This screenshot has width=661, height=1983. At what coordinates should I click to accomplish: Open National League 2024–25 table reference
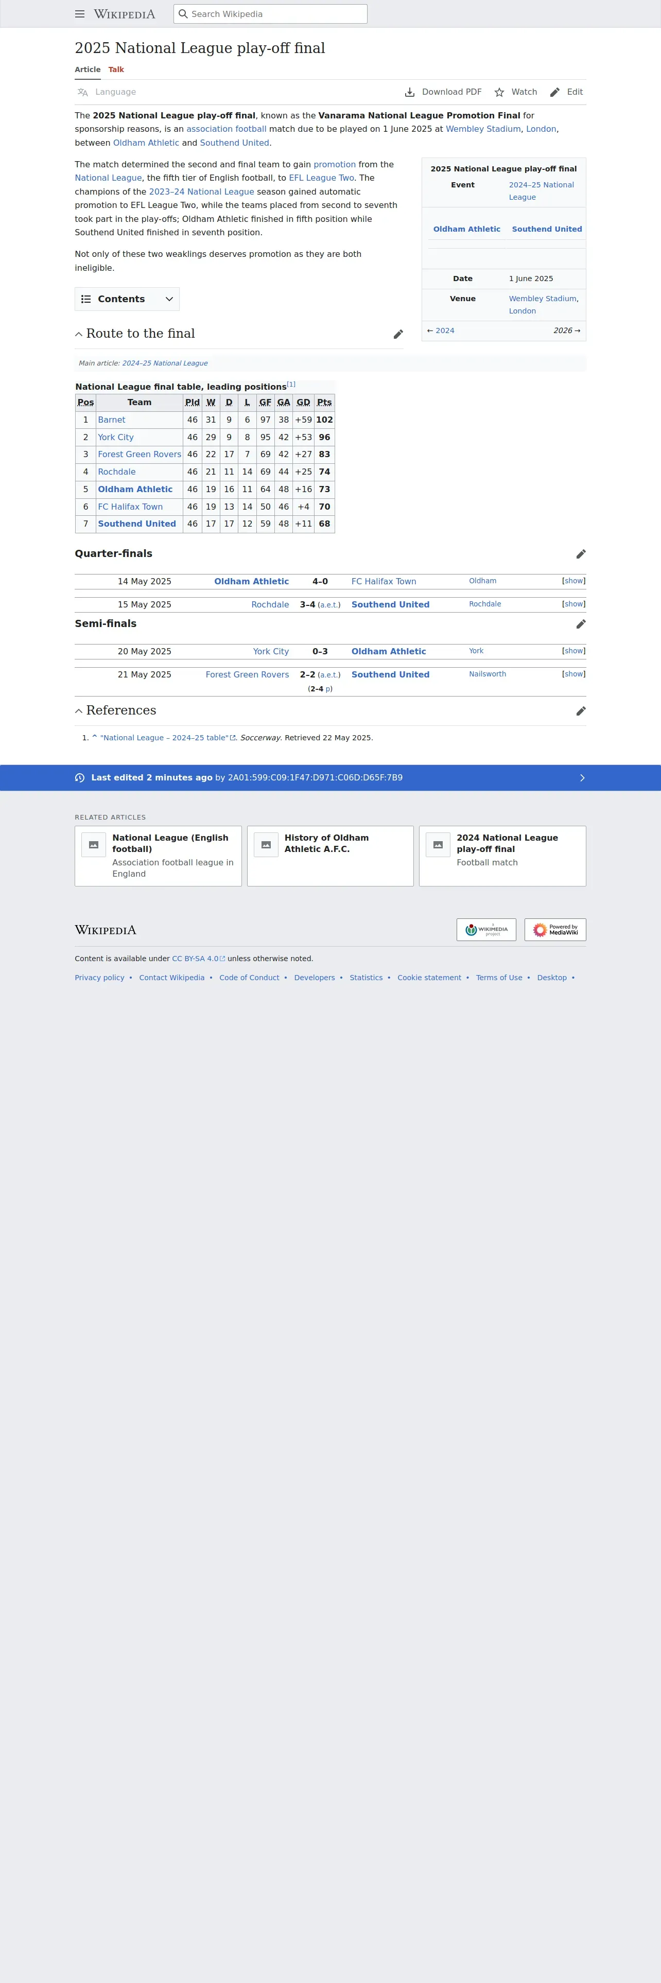pyautogui.click(x=168, y=738)
